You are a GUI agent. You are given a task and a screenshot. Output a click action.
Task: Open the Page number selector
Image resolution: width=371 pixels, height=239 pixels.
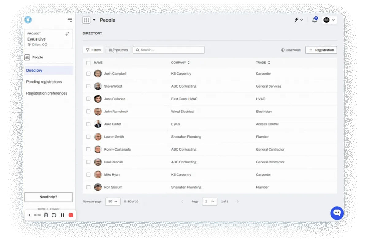point(209,201)
